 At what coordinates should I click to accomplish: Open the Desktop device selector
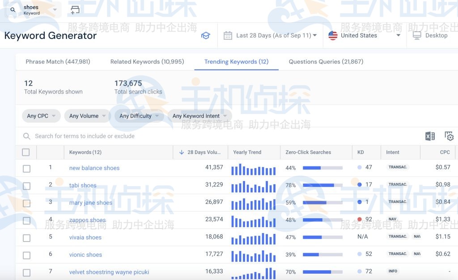(x=431, y=35)
